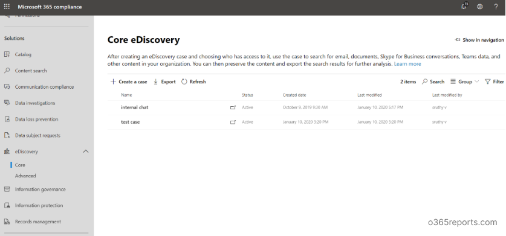Image resolution: width=506 pixels, height=236 pixels.
Task: Open Data loss prevention menu item
Action: tap(37, 119)
